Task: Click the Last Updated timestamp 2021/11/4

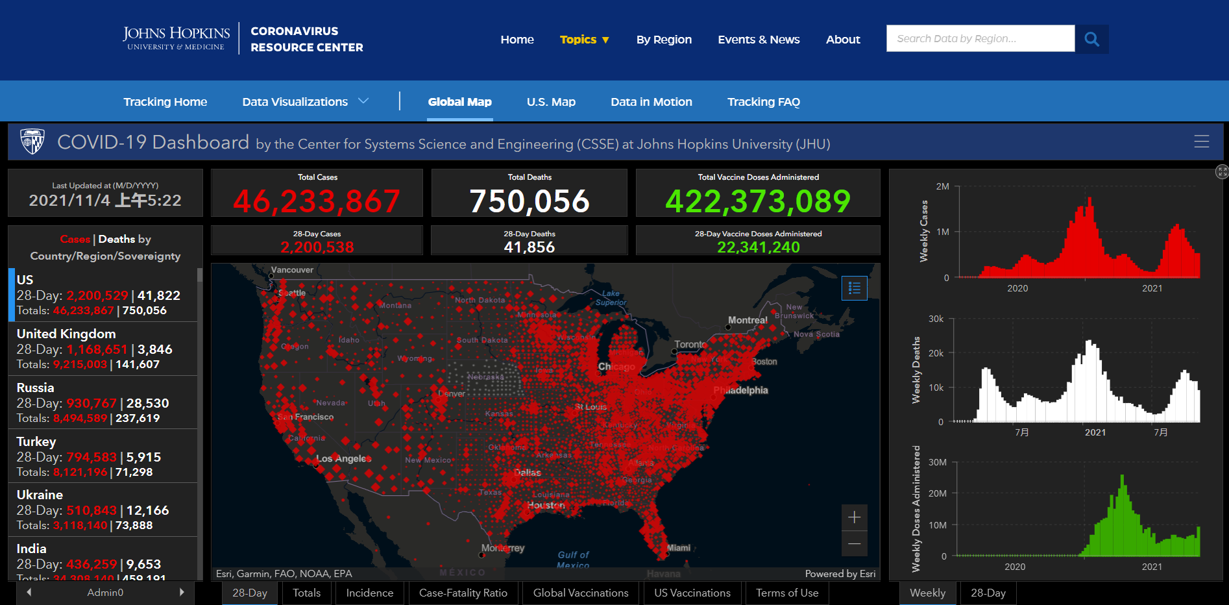Action: click(105, 200)
